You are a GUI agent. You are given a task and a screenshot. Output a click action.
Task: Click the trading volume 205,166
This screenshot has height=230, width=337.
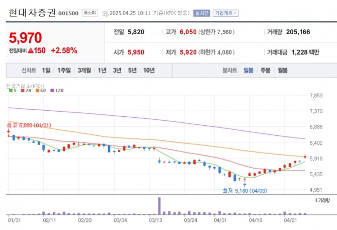298,32
